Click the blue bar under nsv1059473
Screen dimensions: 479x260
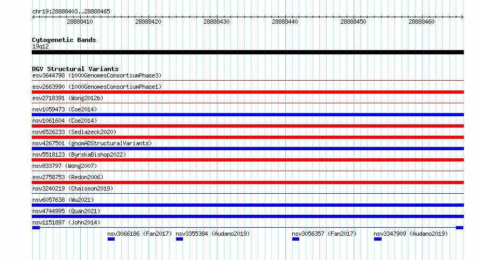point(248,115)
